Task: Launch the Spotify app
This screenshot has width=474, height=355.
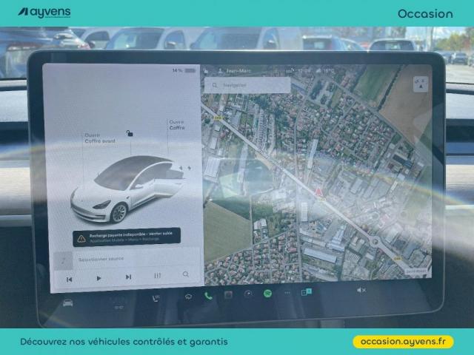Action: point(267,293)
